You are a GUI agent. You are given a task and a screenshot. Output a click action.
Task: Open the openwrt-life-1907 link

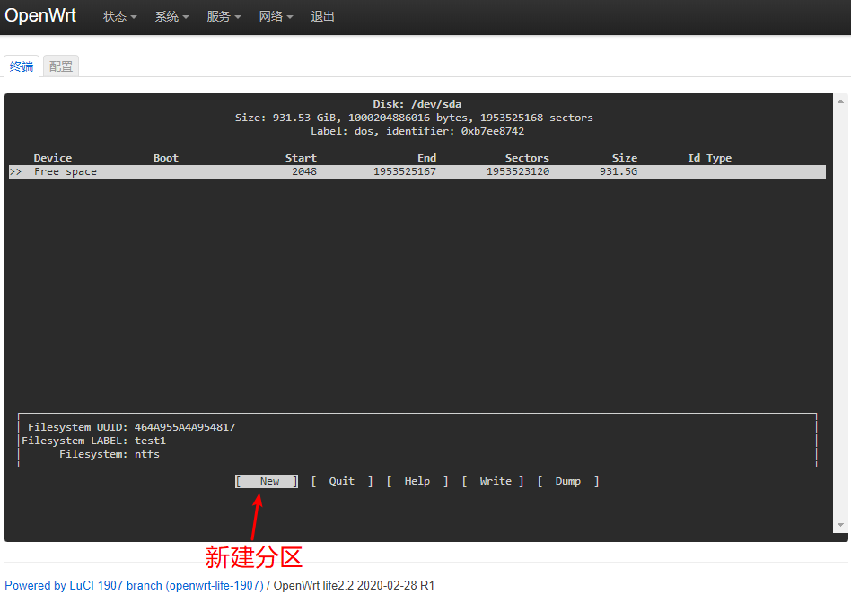click(214, 585)
